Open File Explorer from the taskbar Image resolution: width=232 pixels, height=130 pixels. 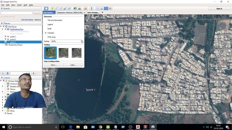coord(78,127)
